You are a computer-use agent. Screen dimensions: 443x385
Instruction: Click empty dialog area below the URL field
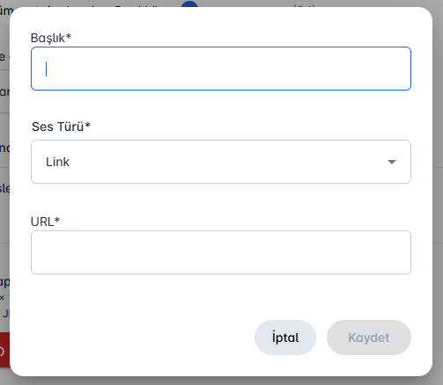[x=221, y=296]
